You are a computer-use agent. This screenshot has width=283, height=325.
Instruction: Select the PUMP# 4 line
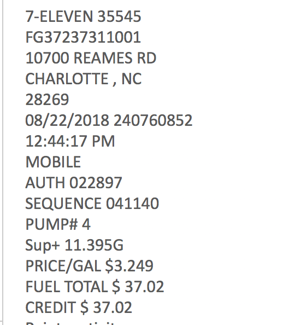point(58,224)
